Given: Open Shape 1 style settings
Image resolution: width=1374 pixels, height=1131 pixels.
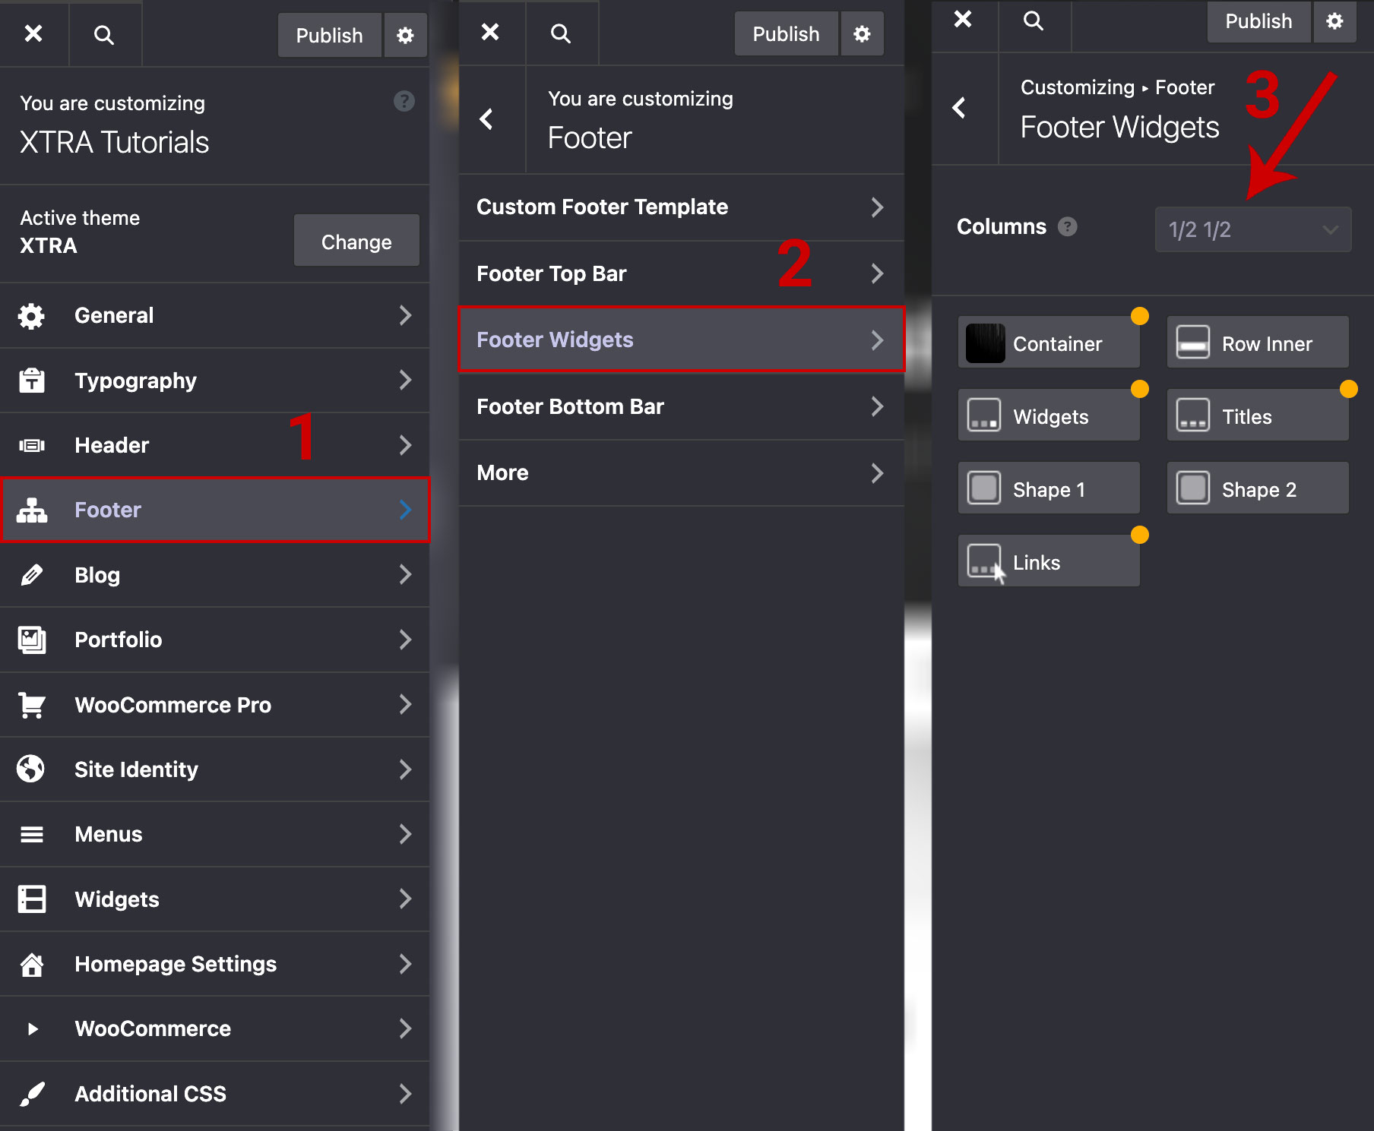Looking at the screenshot, I should [1048, 489].
